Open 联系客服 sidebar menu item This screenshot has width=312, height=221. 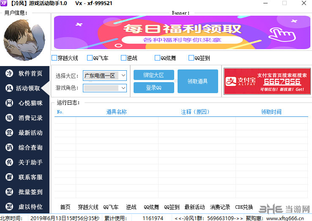pos(25,177)
